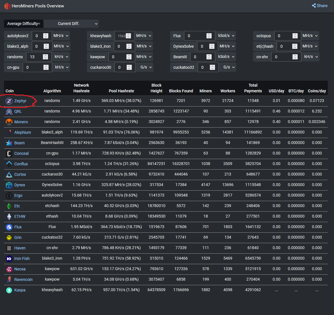Open the BeamIII kSol/s unit dropdown

226,57
